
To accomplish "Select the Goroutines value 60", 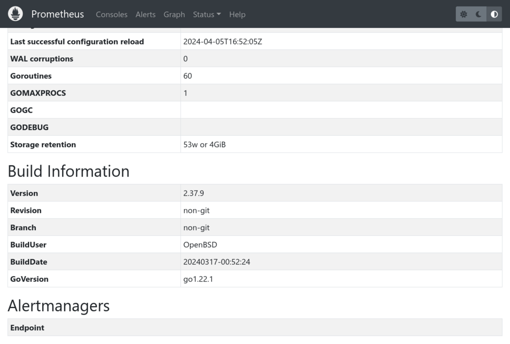I will tap(188, 76).
